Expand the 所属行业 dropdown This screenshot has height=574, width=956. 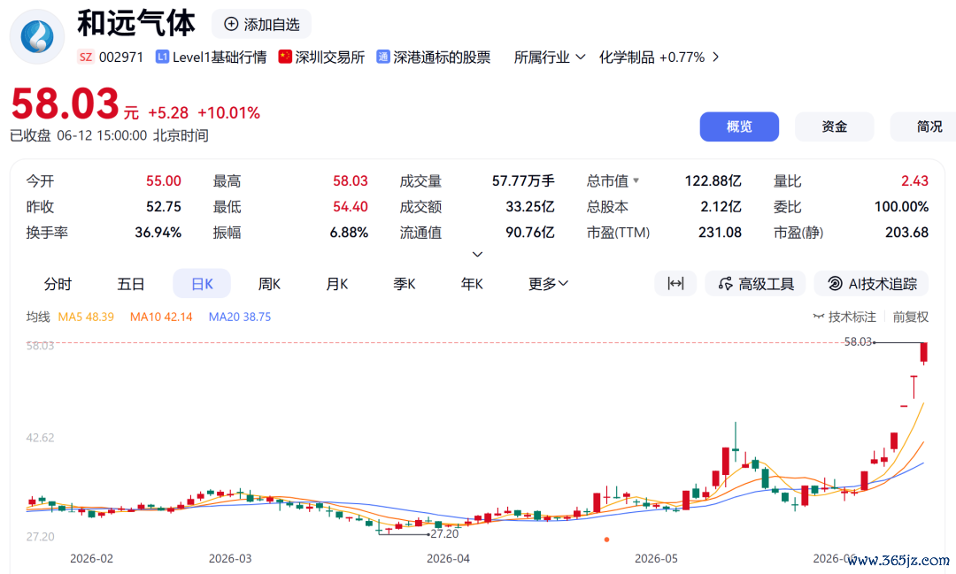(x=550, y=57)
